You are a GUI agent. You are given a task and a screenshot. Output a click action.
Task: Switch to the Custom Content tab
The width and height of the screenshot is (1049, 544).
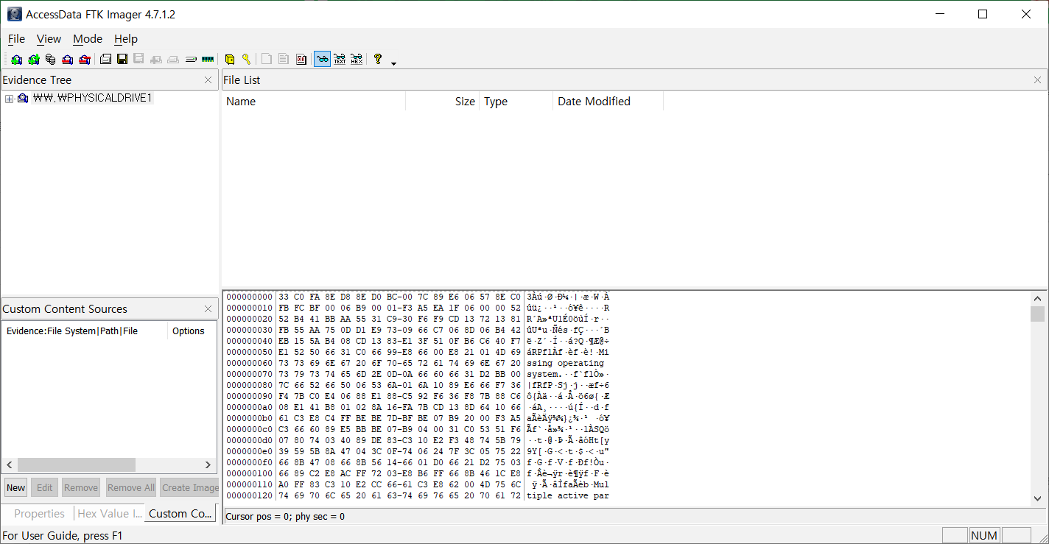pos(180,514)
